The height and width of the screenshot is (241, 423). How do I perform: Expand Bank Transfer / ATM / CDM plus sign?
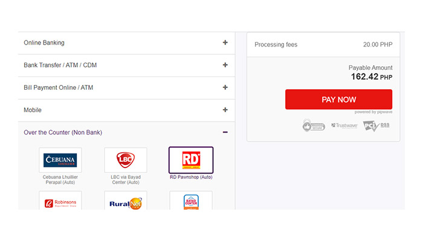point(225,65)
